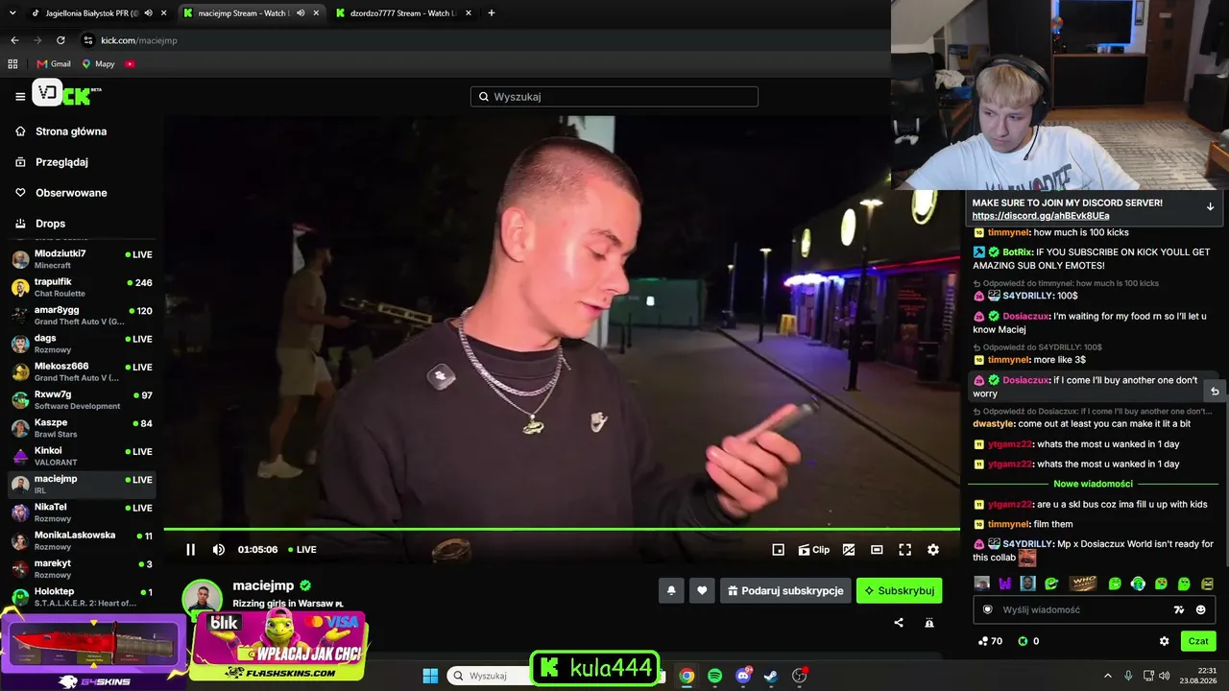Open the Mapy bookmark

point(98,64)
